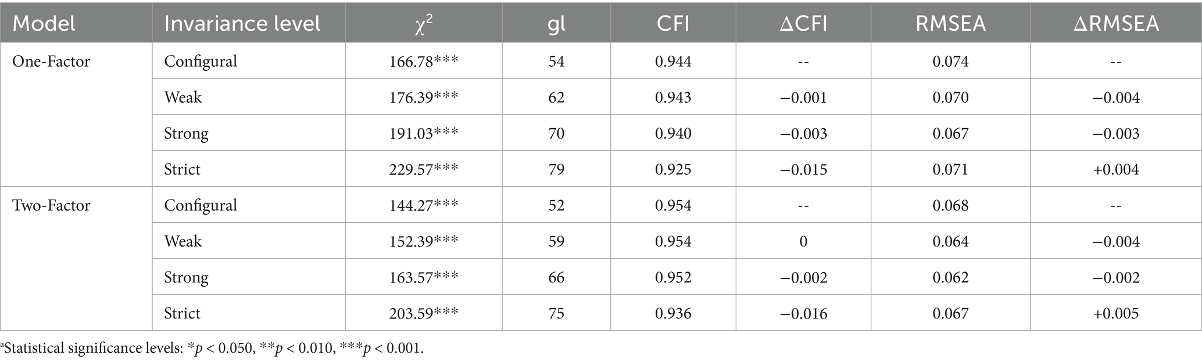Select the χ² column header
The height and width of the screenshot is (362, 1202).
(x=424, y=24)
